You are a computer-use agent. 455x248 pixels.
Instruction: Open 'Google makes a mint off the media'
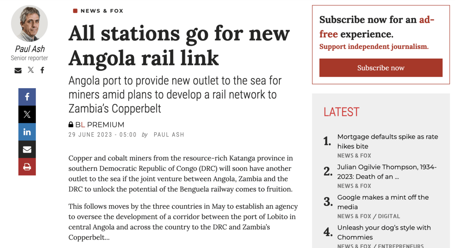click(382, 202)
